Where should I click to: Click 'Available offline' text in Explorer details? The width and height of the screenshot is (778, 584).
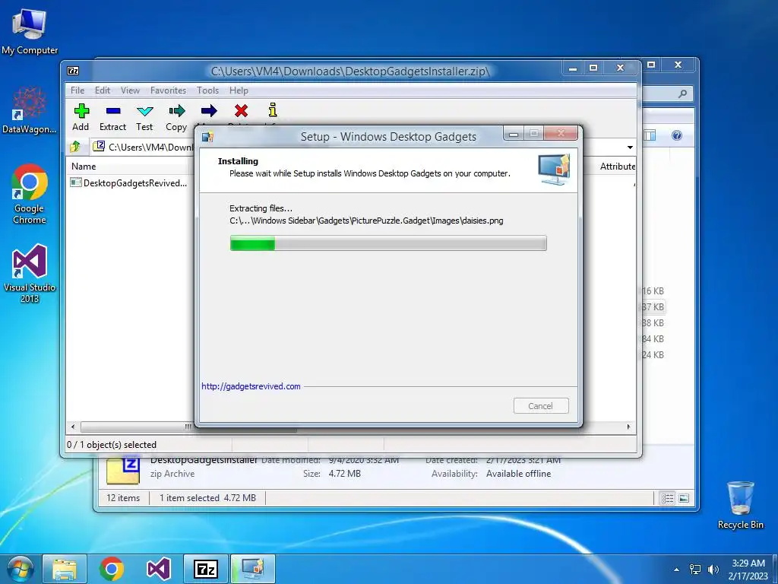click(518, 474)
